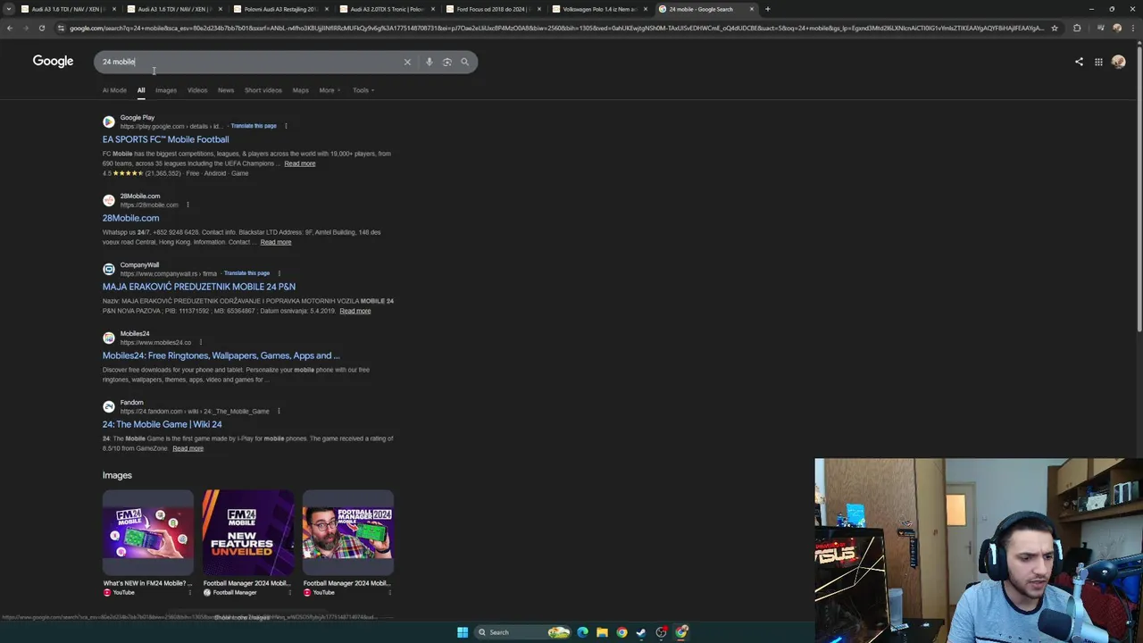This screenshot has width=1143, height=643.
Task: Open File Explorer from taskbar
Action: pyautogui.click(x=602, y=632)
